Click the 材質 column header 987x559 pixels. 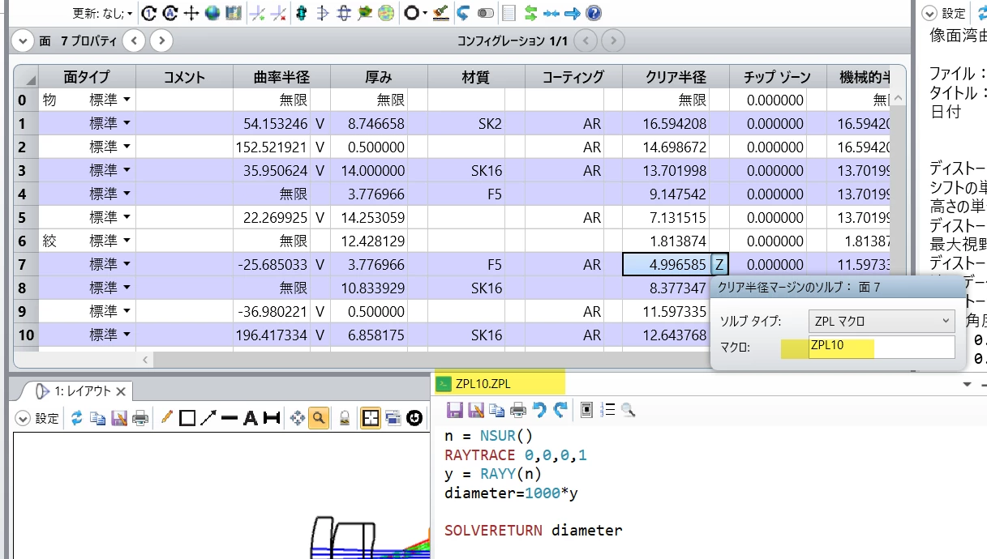tap(476, 77)
